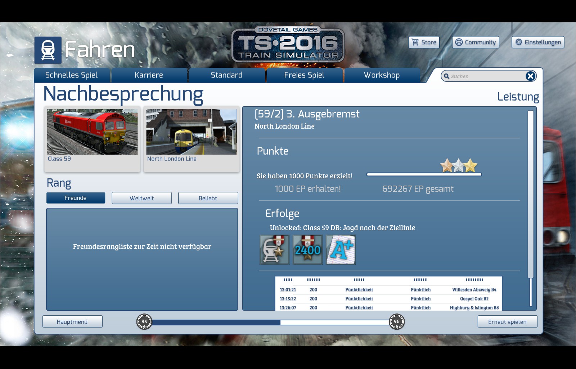
Task: Click the 'North London Line' subtitle under scenario title
Action: [284, 126]
